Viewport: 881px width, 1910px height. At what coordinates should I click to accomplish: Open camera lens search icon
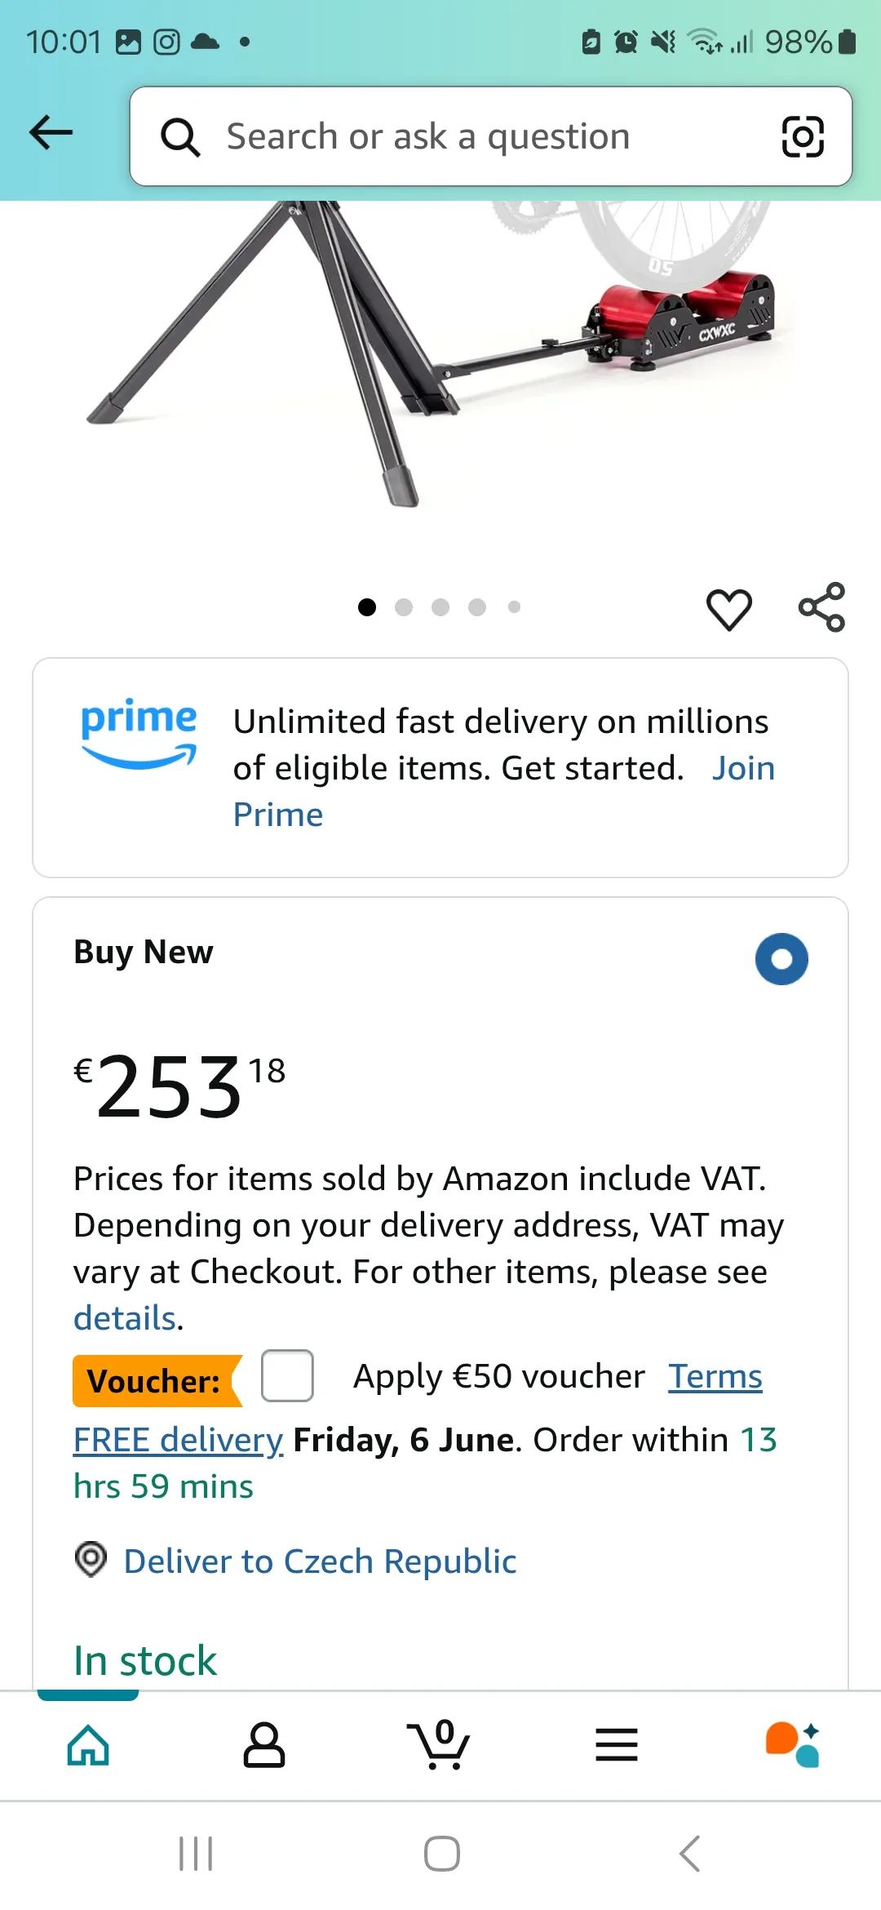tap(803, 136)
